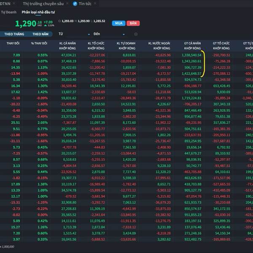Select cell value 653,428.45
Screen dimensions: 253x253
click(222, 86)
